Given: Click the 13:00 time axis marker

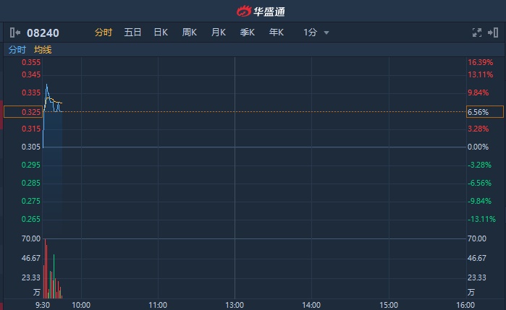Looking at the screenshot, I should click(x=235, y=305).
